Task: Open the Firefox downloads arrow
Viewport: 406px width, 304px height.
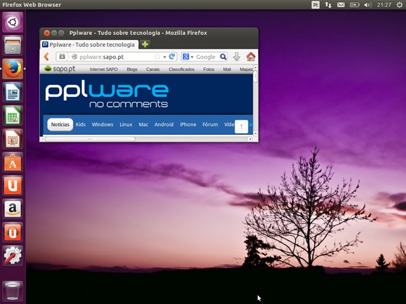Action: pyautogui.click(x=237, y=56)
